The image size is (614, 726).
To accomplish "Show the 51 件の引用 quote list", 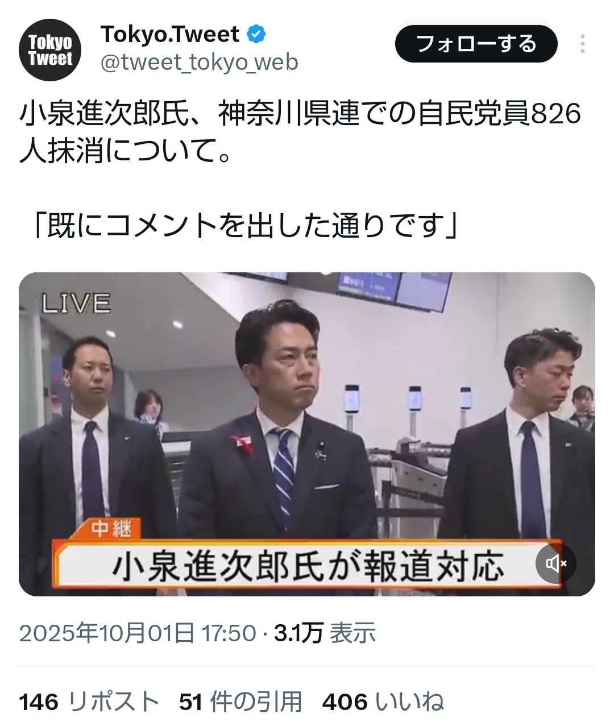I will 240,702.
